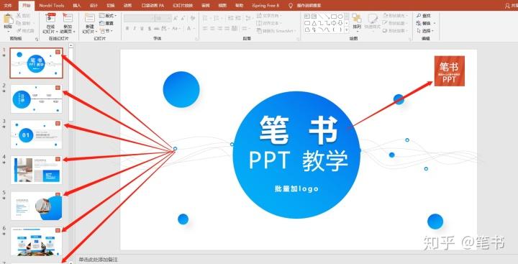Click the Copy icon in the clipboard group

point(19,23)
